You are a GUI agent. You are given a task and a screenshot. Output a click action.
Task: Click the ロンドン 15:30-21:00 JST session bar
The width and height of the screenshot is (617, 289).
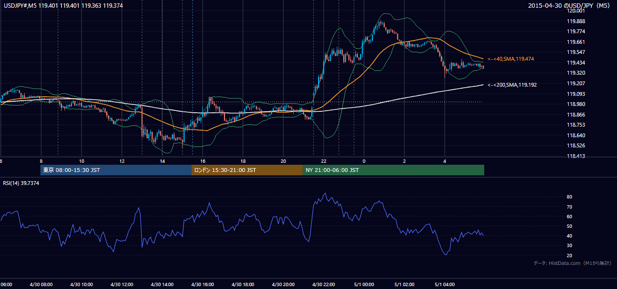pyautogui.click(x=247, y=170)
